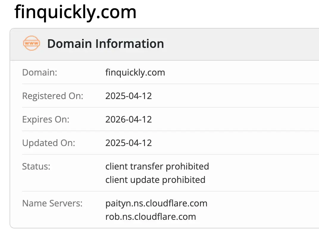
Task: Click the finquickly.com page title
Action: 75,12
